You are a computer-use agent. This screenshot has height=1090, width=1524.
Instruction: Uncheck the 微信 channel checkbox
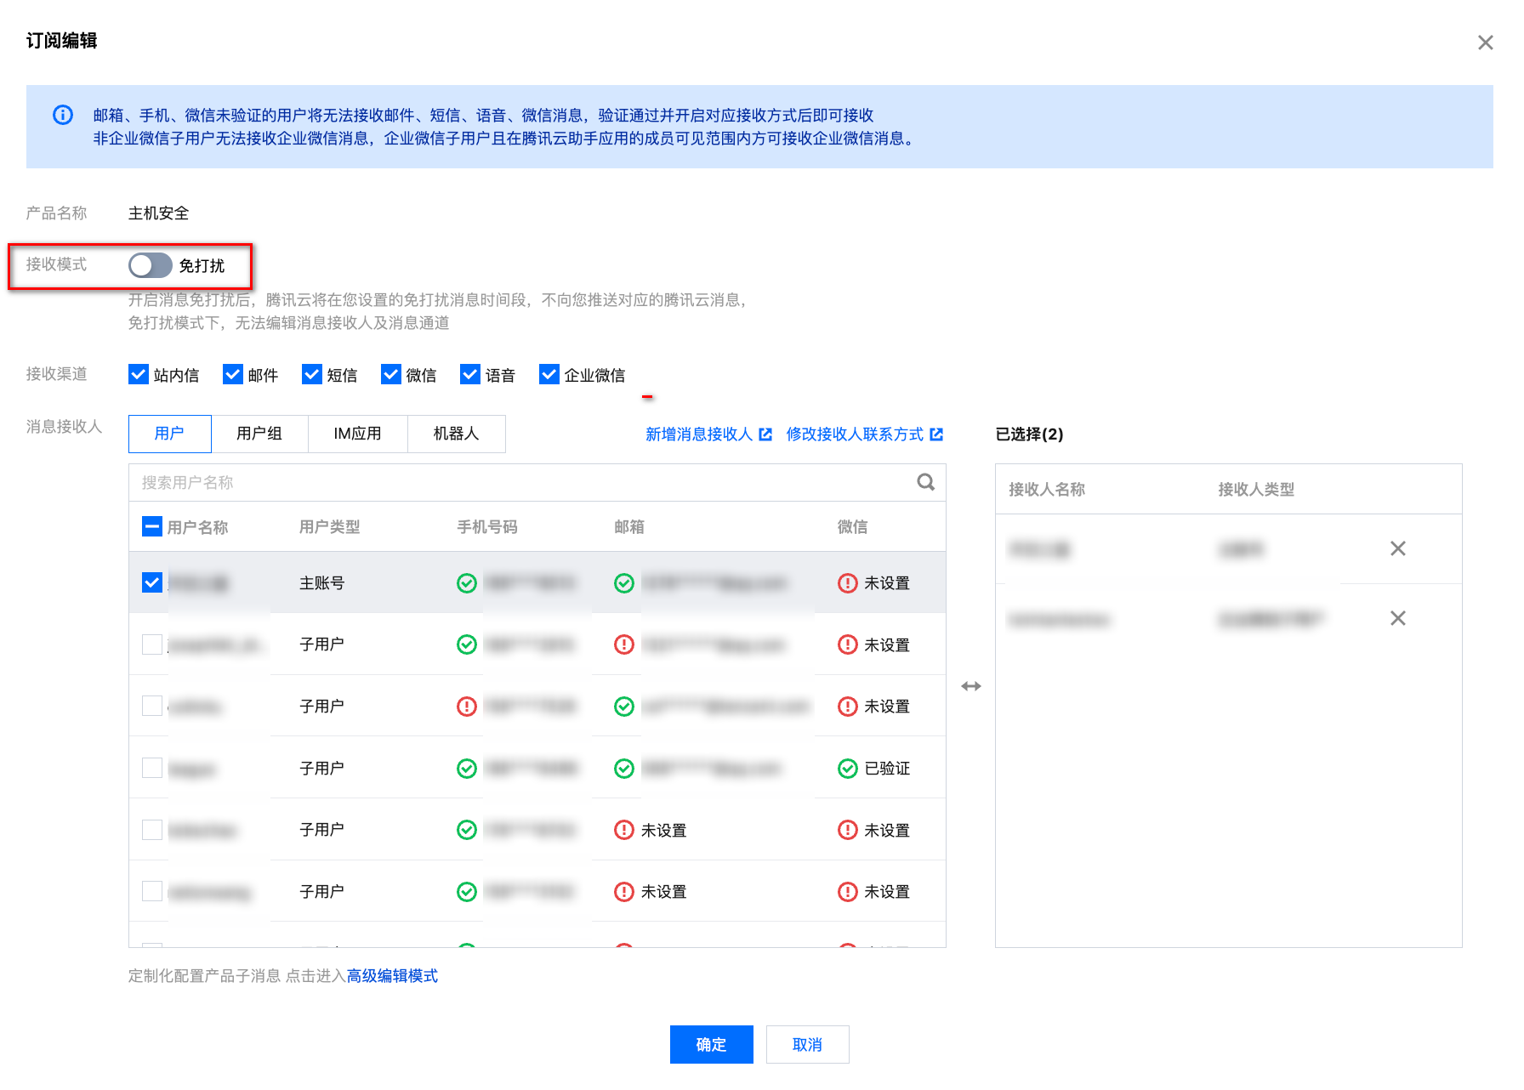point(391,374)
